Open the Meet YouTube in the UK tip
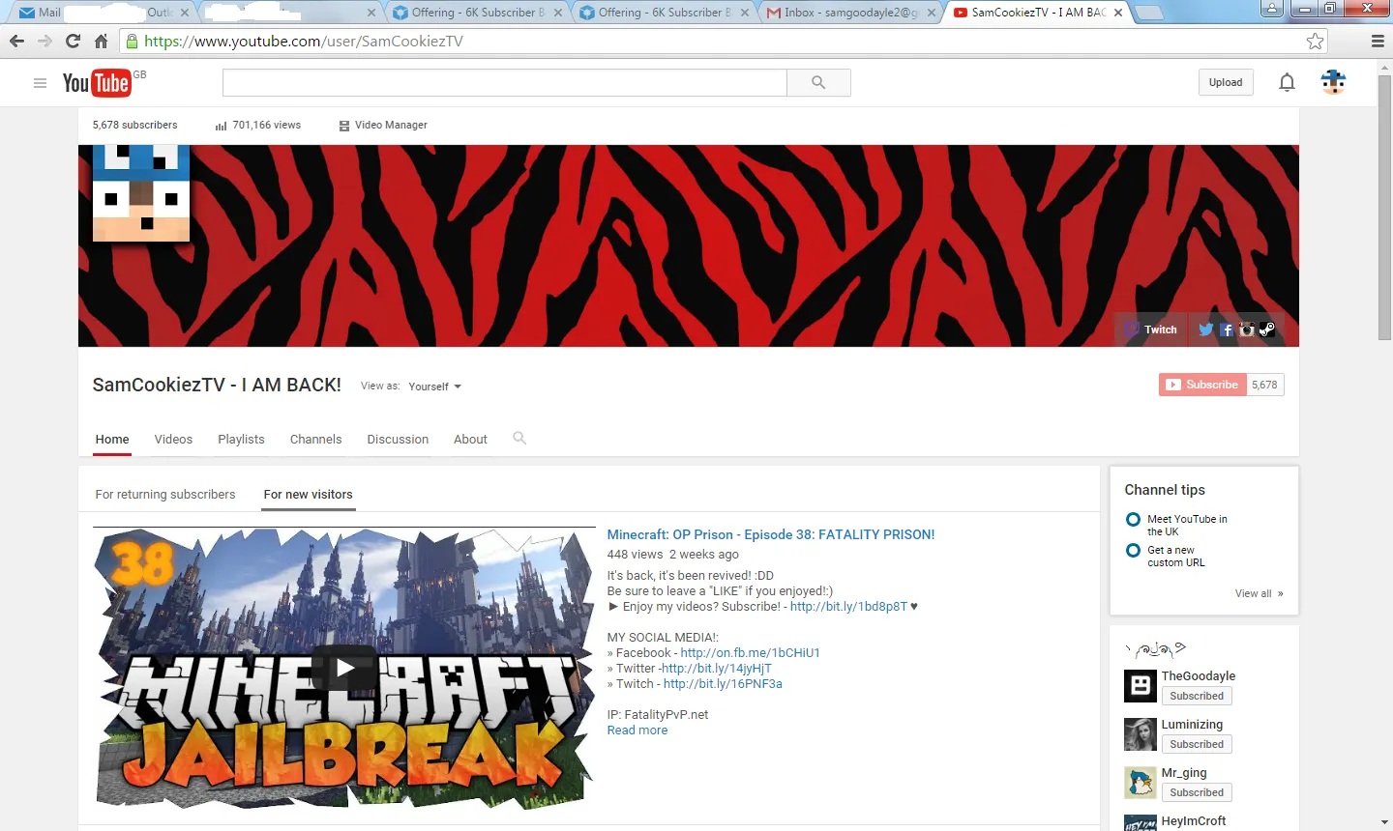This screenshot has width=1393, height=831. click(x=1187, y=525)
